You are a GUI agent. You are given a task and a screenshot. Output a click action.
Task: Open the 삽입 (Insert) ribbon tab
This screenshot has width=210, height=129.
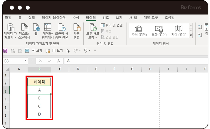[x=31, y=18]
